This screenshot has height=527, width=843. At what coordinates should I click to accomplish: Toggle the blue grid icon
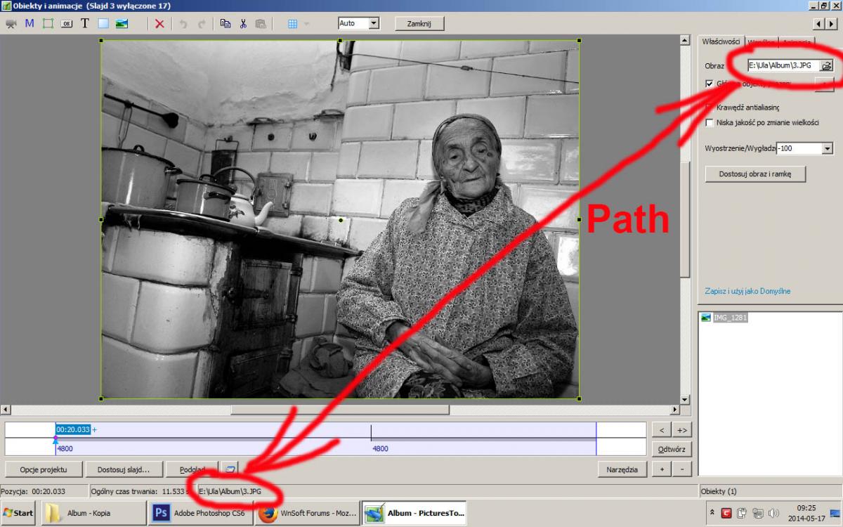(293, 23)
